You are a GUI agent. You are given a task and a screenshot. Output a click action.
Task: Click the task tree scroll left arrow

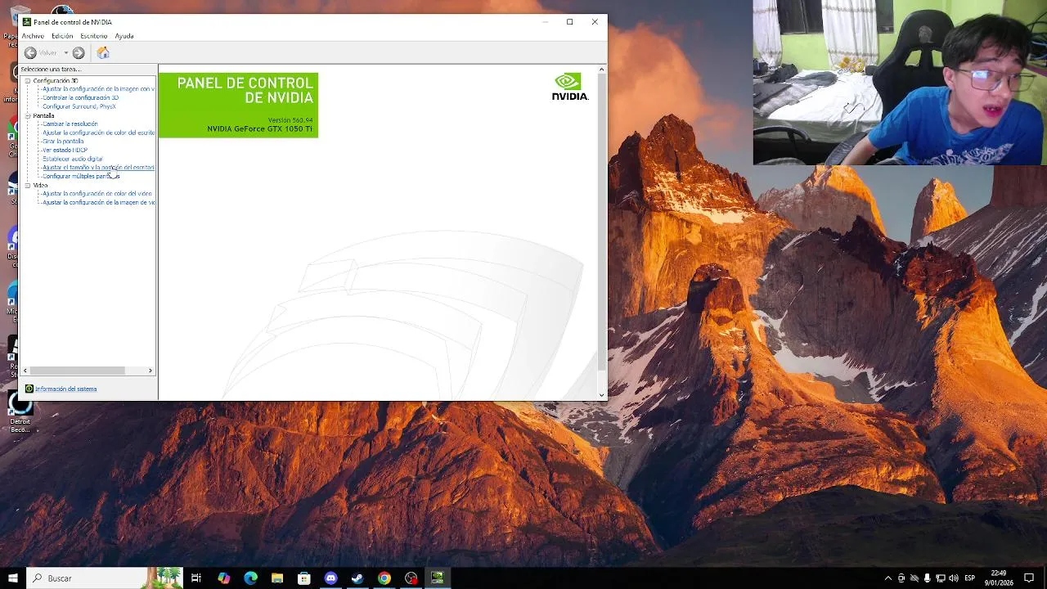[25, 371]
